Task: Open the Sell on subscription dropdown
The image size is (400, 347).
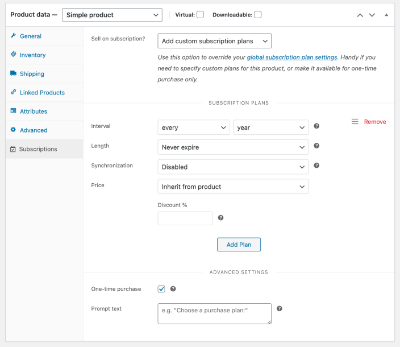Action: (x=214, y=41)
